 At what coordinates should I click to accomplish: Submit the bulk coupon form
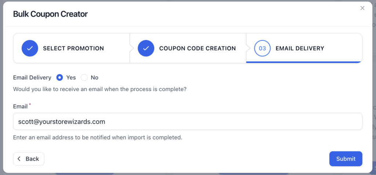pyautogui.click(x=346, y=159)
